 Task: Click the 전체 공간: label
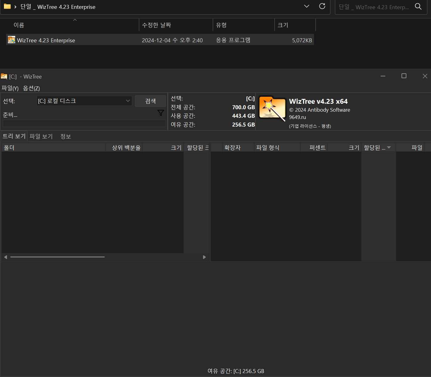(x=183, y=107)
